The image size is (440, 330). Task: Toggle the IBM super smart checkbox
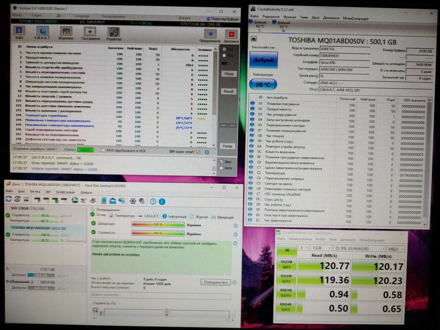point(199,152)
